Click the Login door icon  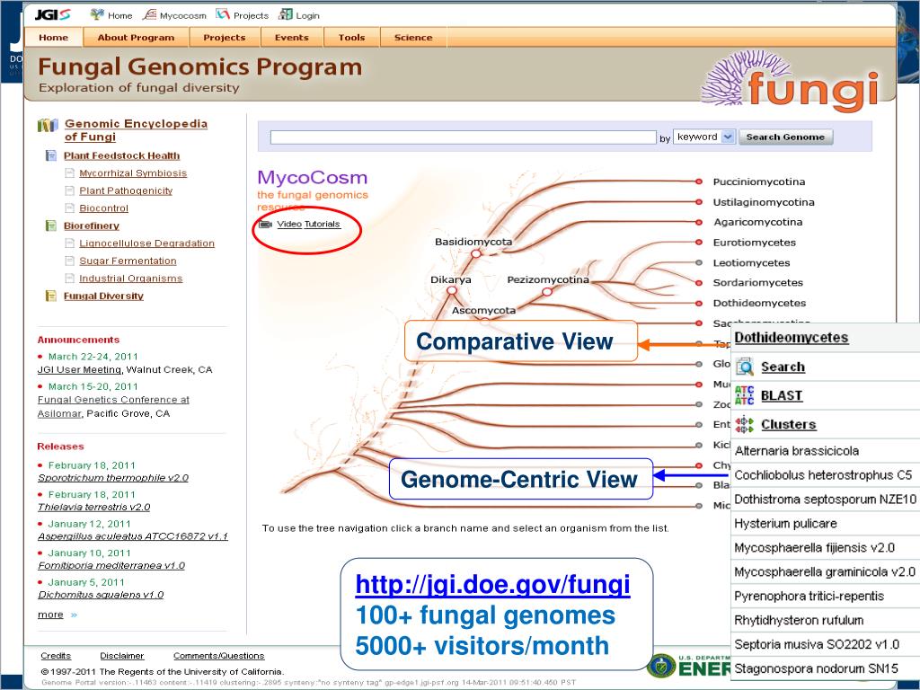click(x=286, y=14)
